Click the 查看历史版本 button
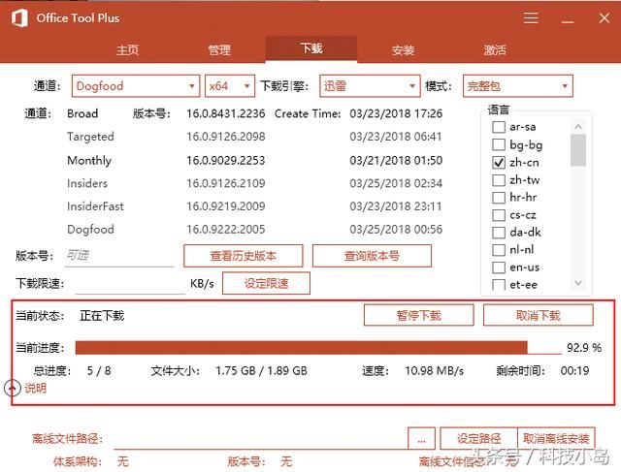621x472 pixels. (x=244, y=256)
